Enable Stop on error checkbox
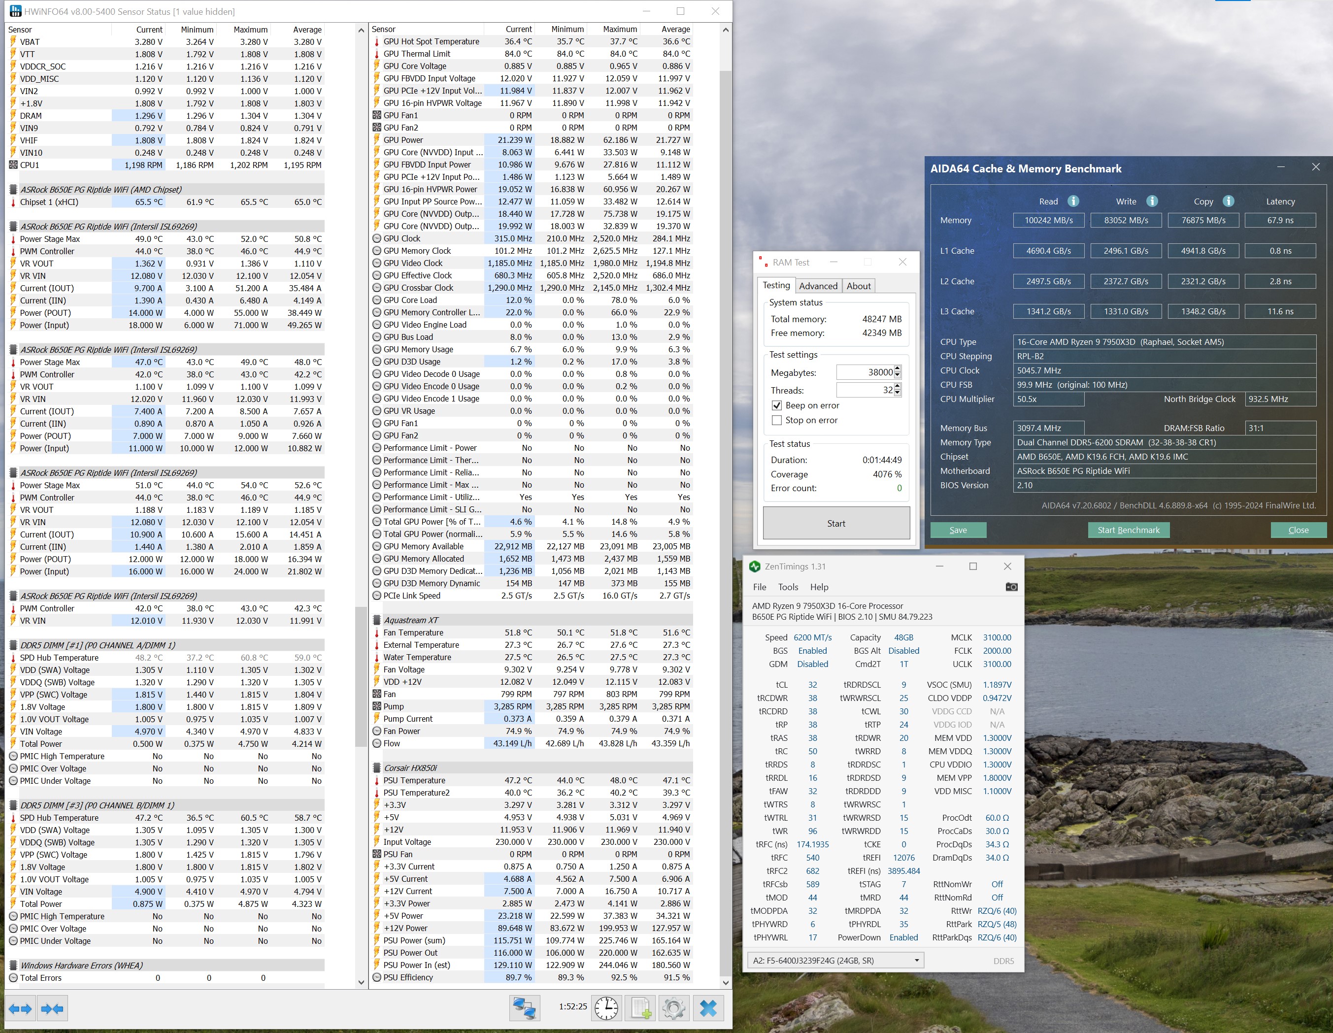 click(x=777, y=420)
